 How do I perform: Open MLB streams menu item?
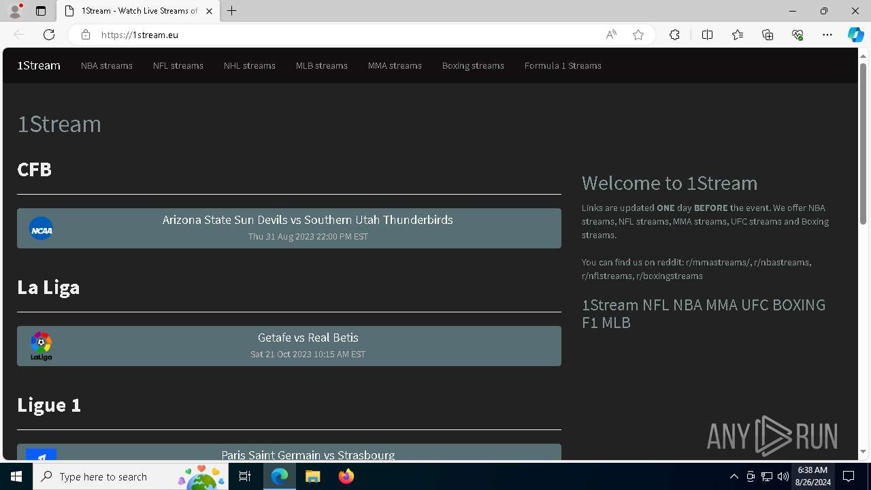click(322, 65)
